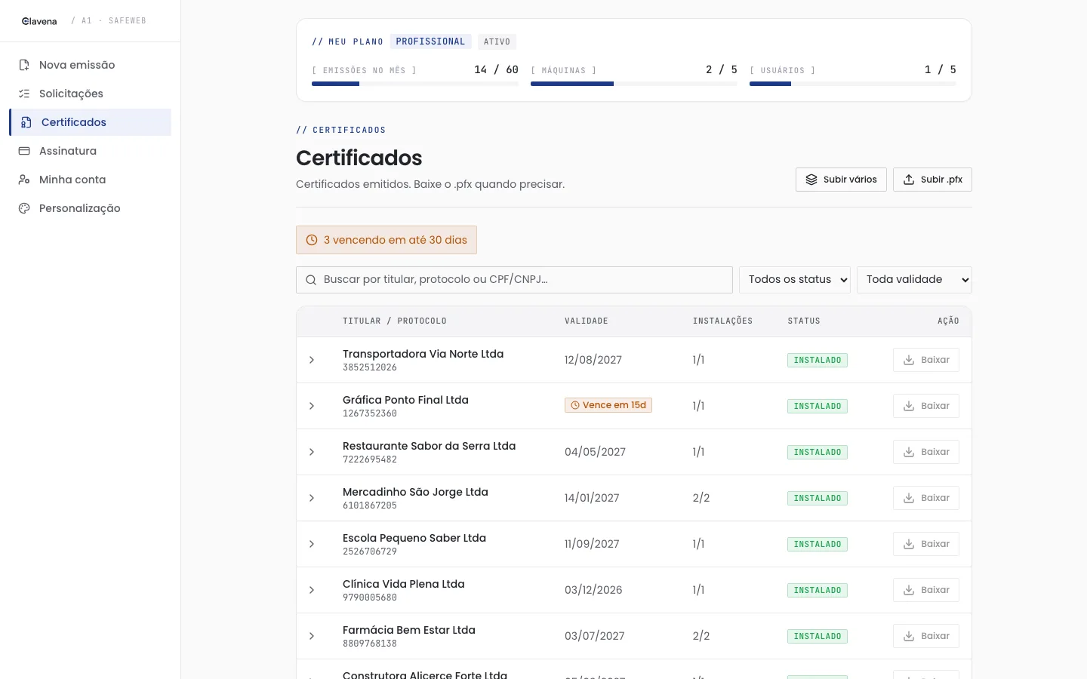Click the Assinatura card icon
Viewport: 1087px width, 679px height.
[24, 151]
